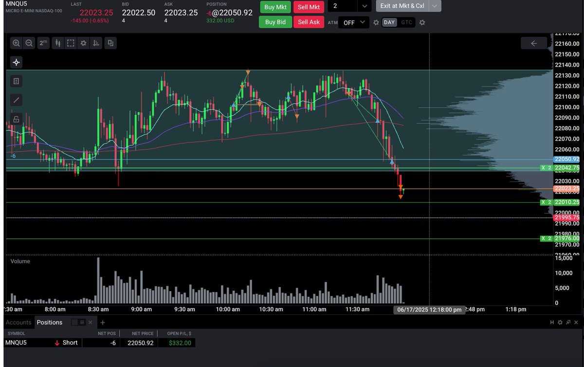Viewport: 584px width, 367px height.
Task: Open the indicators/studies toolbar icon
Action: [x=97, y=43]
